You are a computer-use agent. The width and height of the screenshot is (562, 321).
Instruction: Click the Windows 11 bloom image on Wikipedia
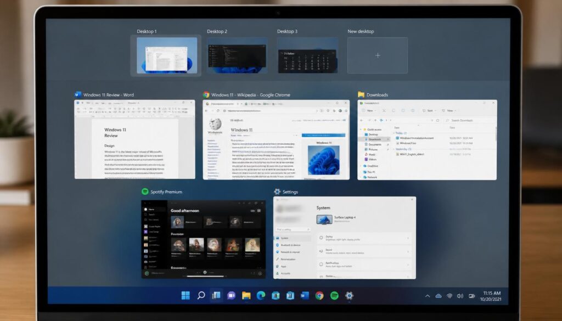(x=324, y=160)
